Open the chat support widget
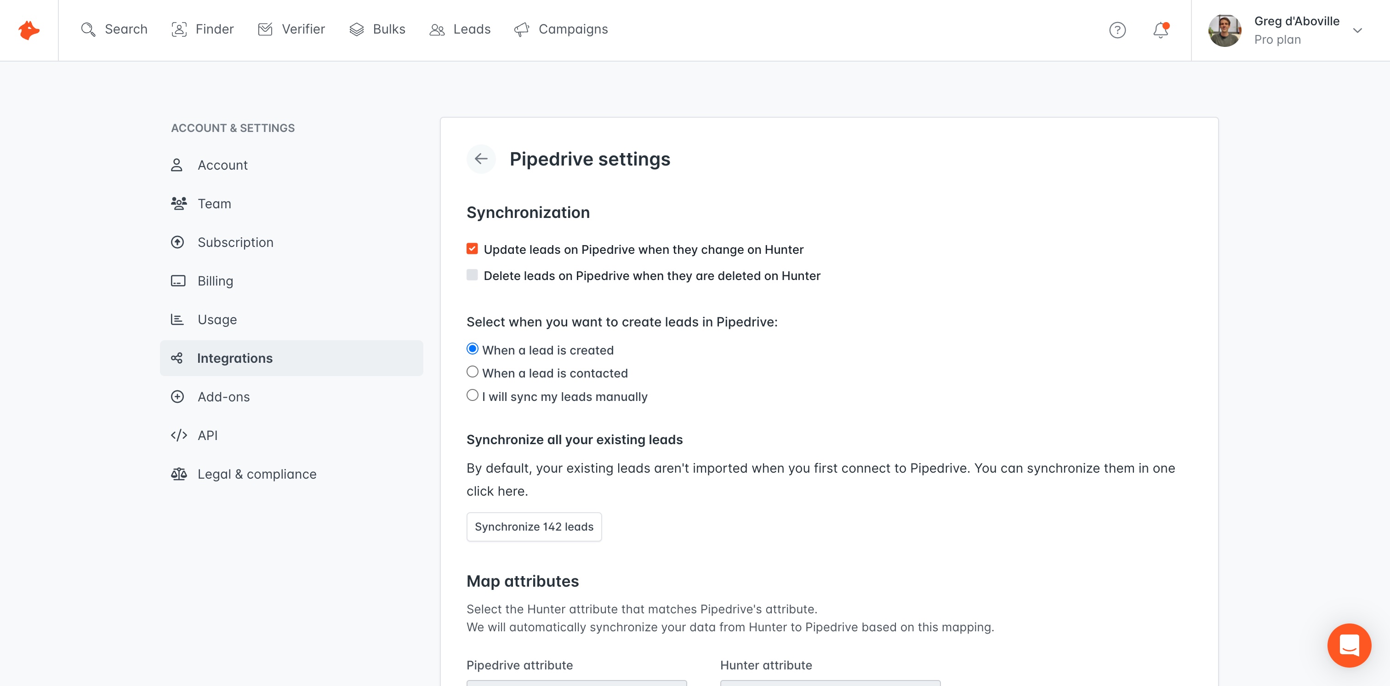 [x=1349, y=645]
